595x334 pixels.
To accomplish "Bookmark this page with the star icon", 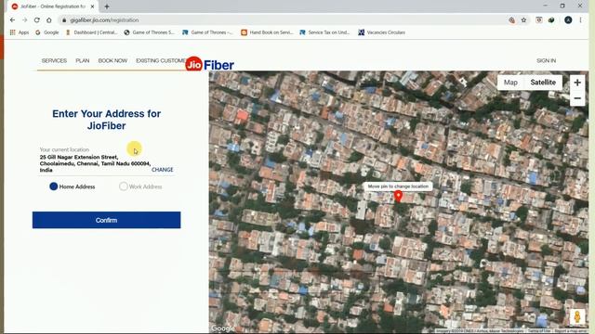I will (x=523, y=20).
